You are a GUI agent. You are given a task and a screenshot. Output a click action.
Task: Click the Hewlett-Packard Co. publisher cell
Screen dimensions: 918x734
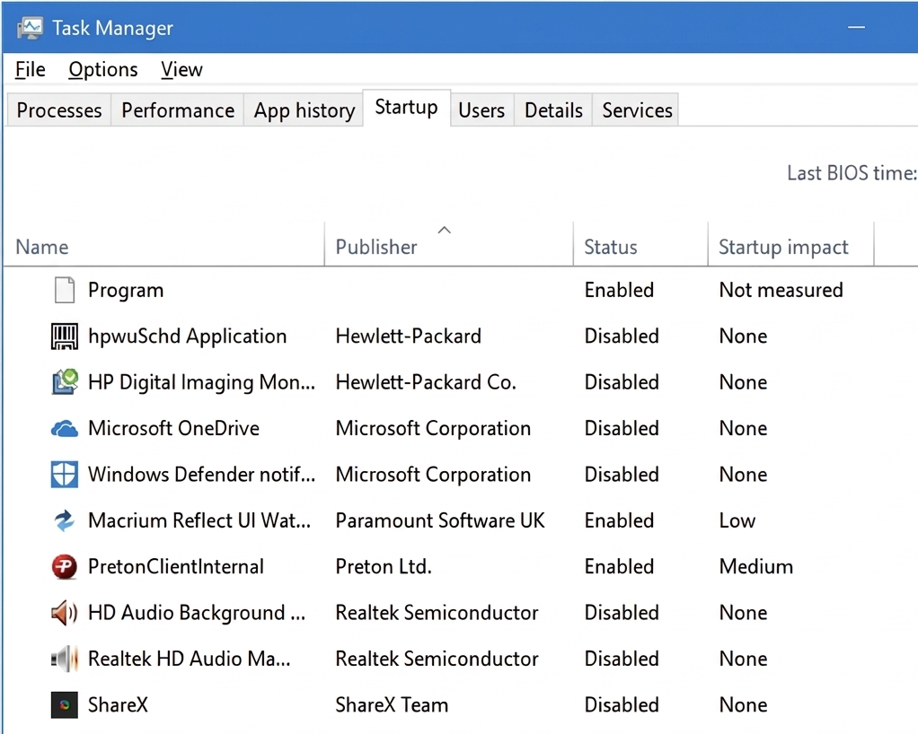(x=426, y=382)
